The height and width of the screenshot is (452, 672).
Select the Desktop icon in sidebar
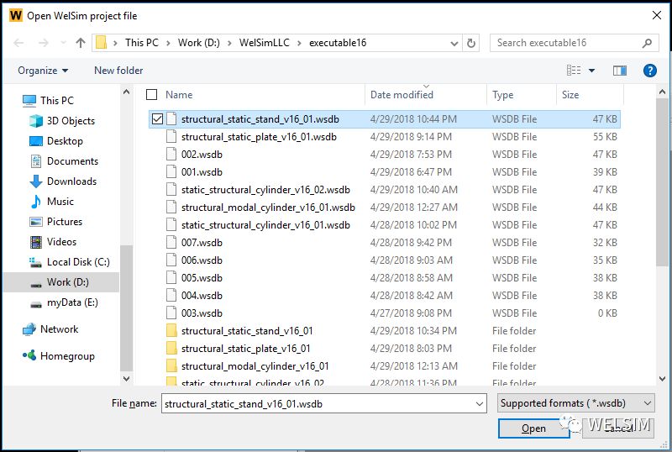pyautogui.click(x=36, y=141)
